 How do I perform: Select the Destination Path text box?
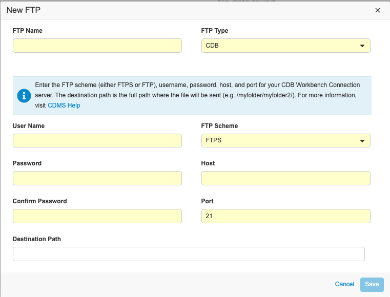189,254
